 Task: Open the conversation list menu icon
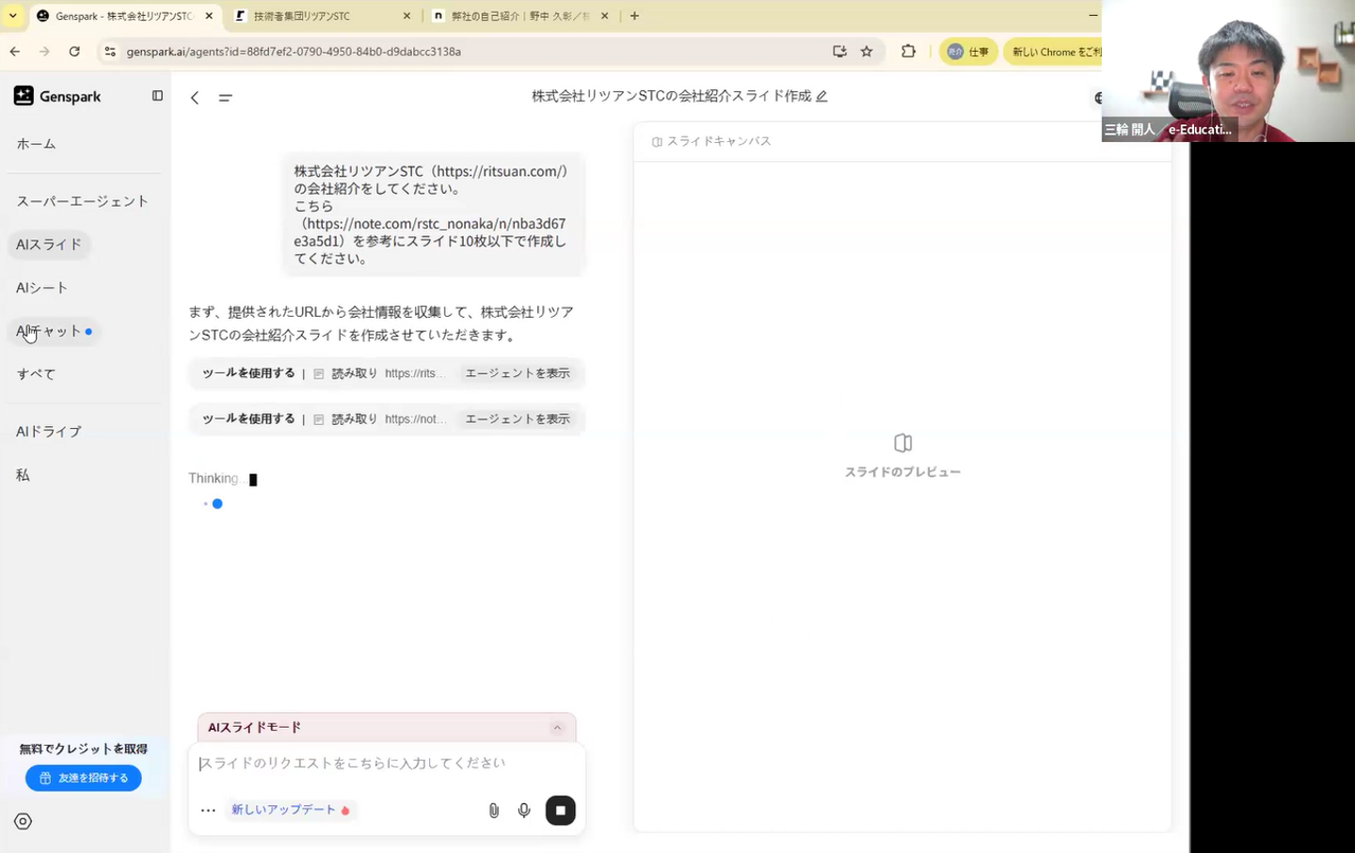point(225,98)
